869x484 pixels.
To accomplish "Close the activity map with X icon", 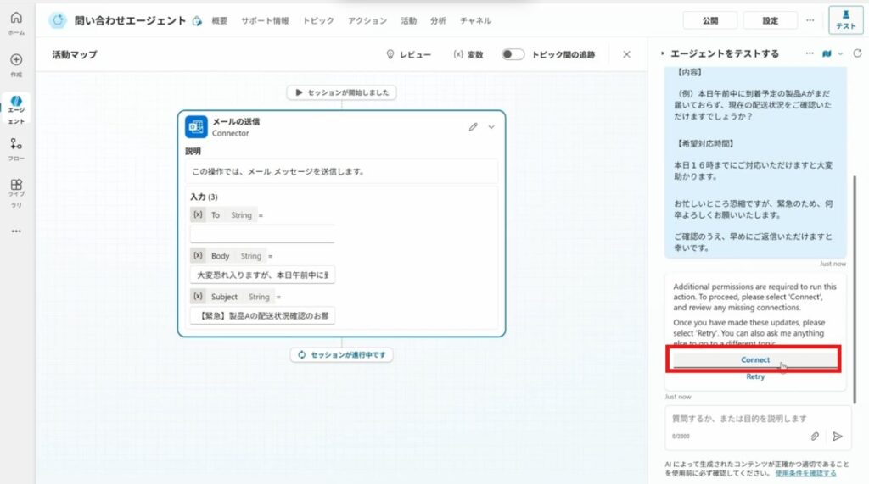I will 626,54.
